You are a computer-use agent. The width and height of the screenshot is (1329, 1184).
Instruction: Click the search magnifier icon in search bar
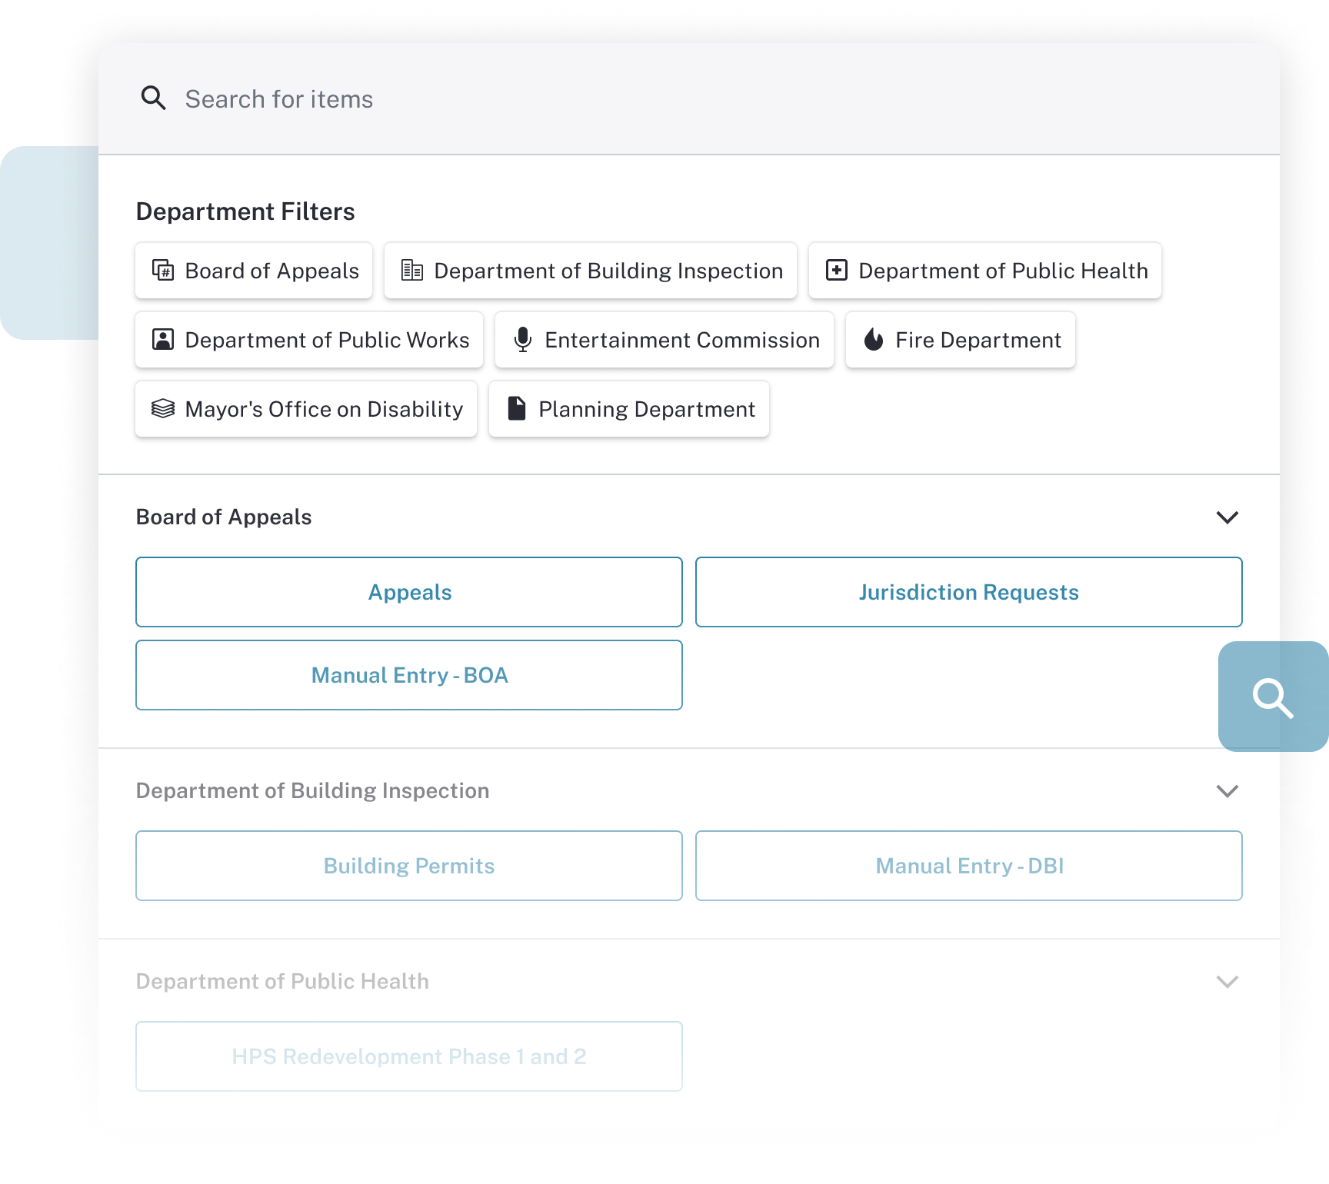[153, 98]
